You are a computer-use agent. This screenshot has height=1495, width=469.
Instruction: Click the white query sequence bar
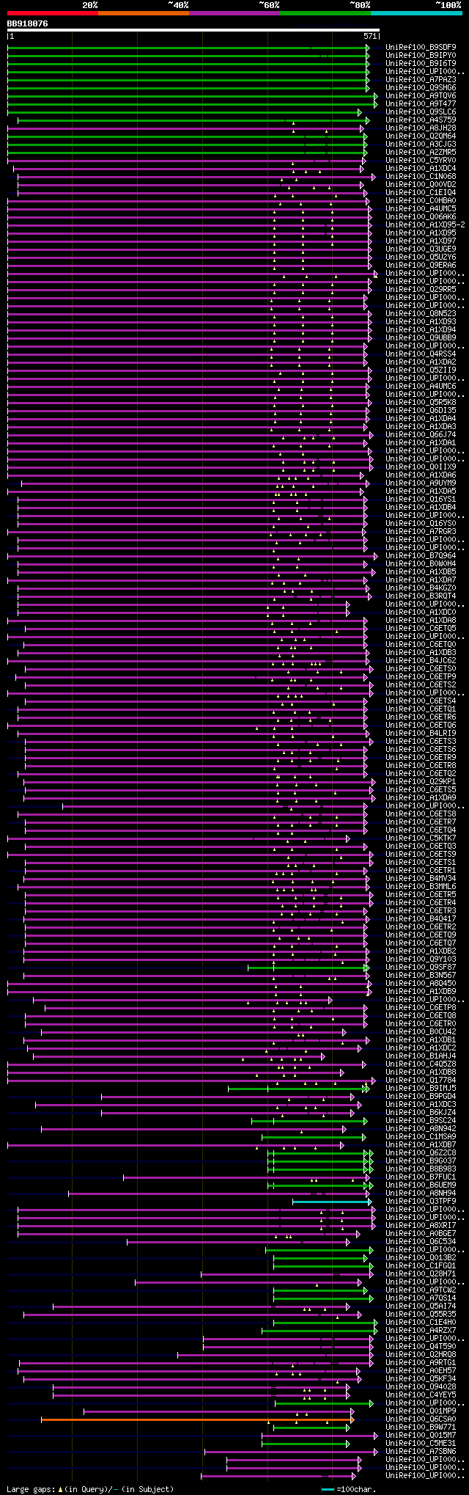[x=193, y=30]
